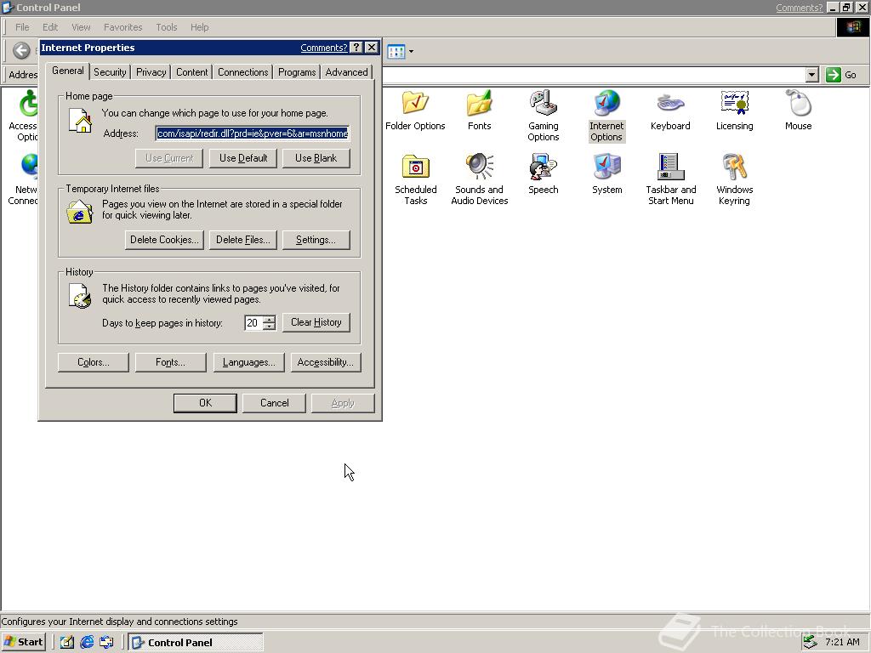Click the Use Blank button
The width and height of the screenshot is (871, 653).
pyautogui.click(x=316, y=158)
